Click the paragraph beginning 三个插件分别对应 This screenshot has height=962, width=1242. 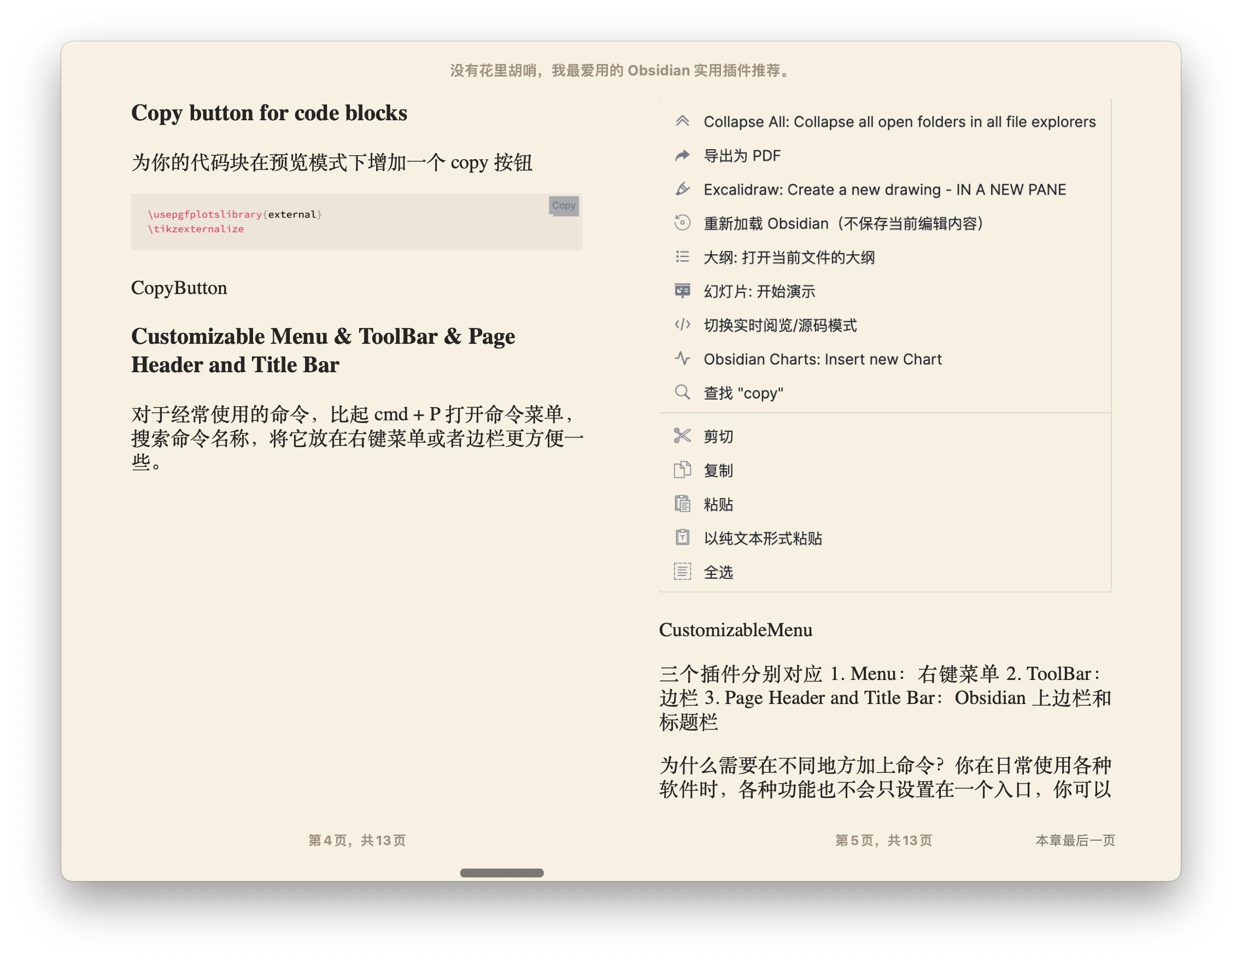tap(885, 697)
